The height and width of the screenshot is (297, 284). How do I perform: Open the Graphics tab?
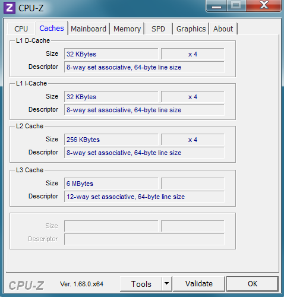pos(191,29)
